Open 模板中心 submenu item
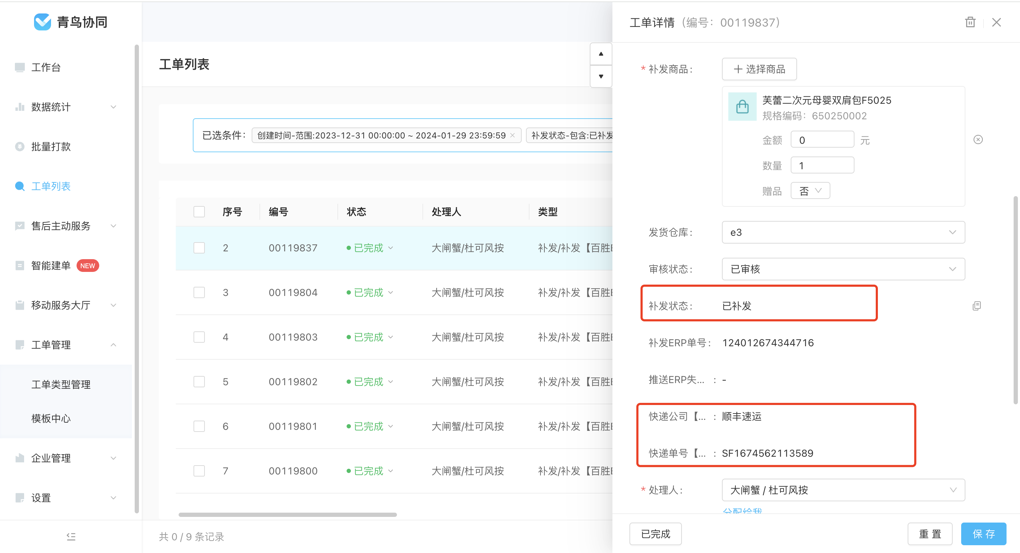 click(x=51, y=418)
